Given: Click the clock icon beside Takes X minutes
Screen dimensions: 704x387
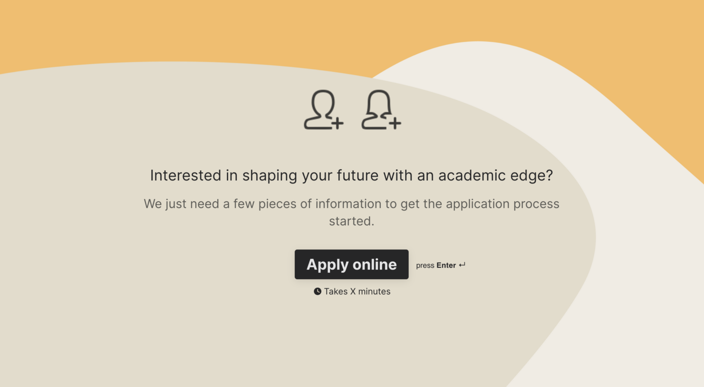Looking at the screenshot, I should click(x=317, y=291).
